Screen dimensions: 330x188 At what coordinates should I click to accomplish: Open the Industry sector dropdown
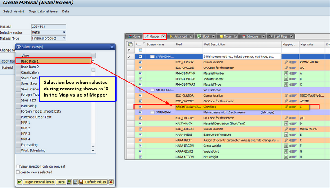click(64, 32)
